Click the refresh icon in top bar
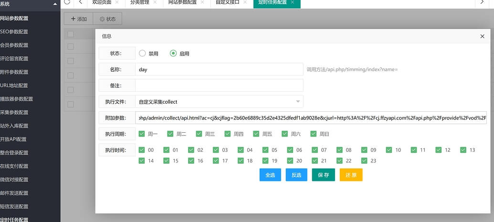Screen dimensions: 494x222 tap(67, 2)
